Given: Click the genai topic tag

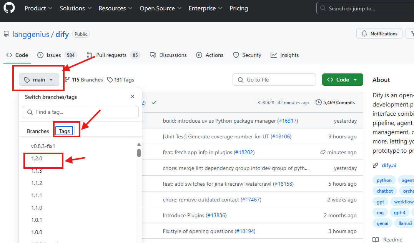Looking at the screenshot, I should point(382,223).
